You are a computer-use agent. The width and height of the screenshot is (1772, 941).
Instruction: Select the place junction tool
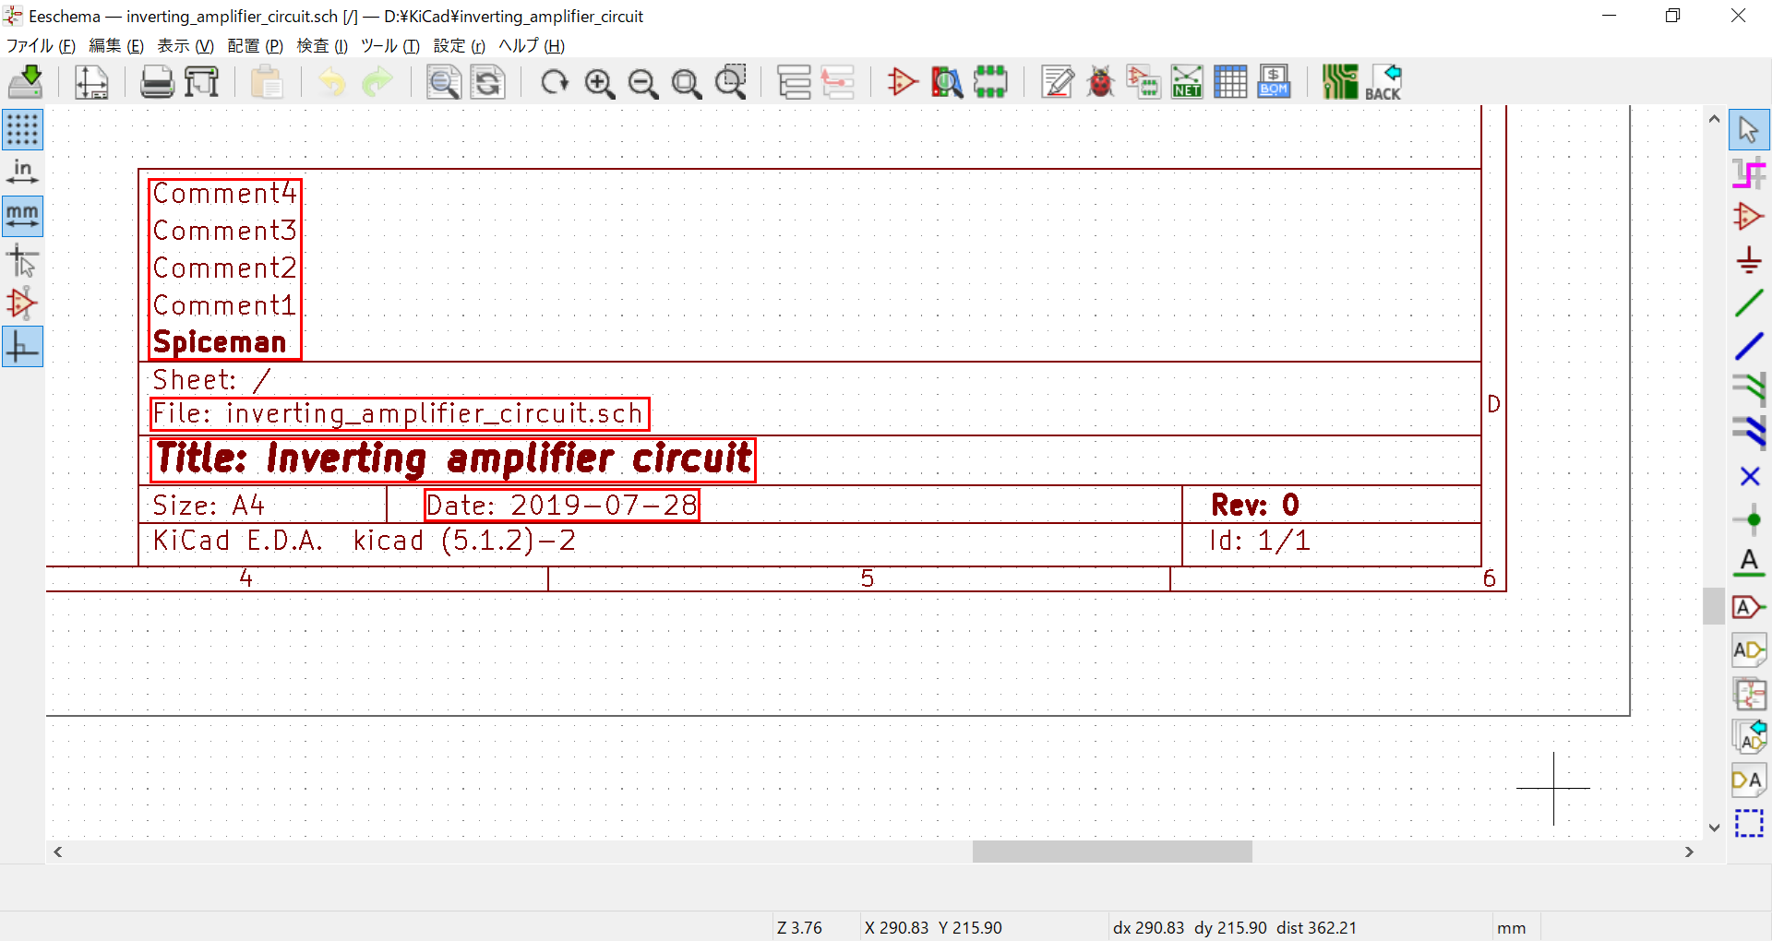(1749, 519)
